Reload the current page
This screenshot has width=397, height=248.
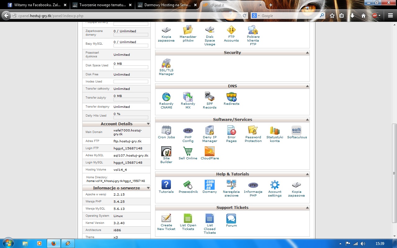pyautogui.click(x=245, y=15)
